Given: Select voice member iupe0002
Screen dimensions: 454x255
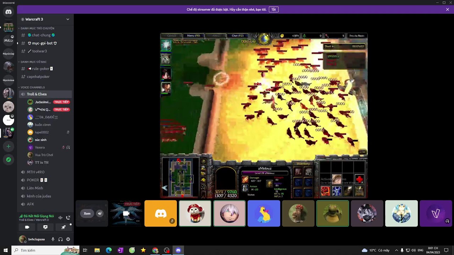Looking at the screenshot, I should click(49, 132).
